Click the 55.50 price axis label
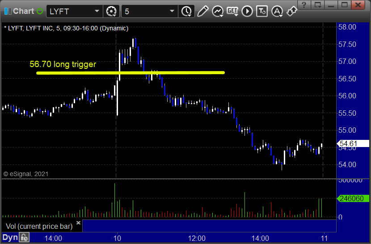The image size is (371, 244). (347, 113)
